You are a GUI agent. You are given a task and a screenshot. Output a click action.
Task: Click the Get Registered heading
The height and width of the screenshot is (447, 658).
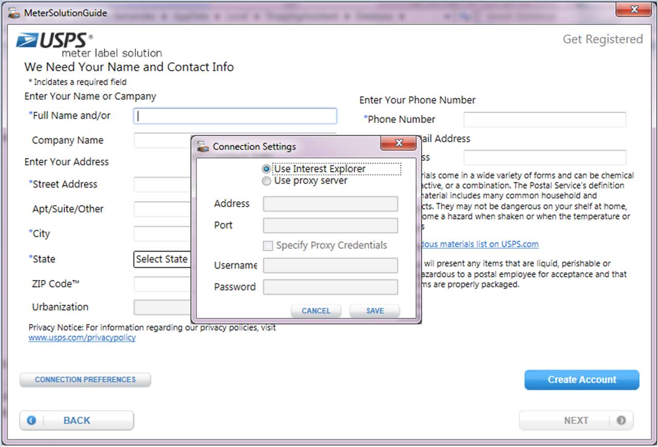tap(602, 39)
